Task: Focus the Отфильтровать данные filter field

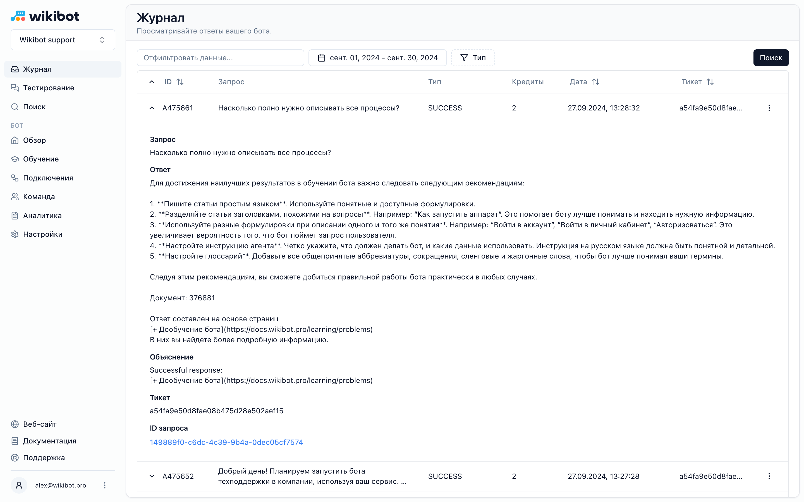Action: click(220, 58)
